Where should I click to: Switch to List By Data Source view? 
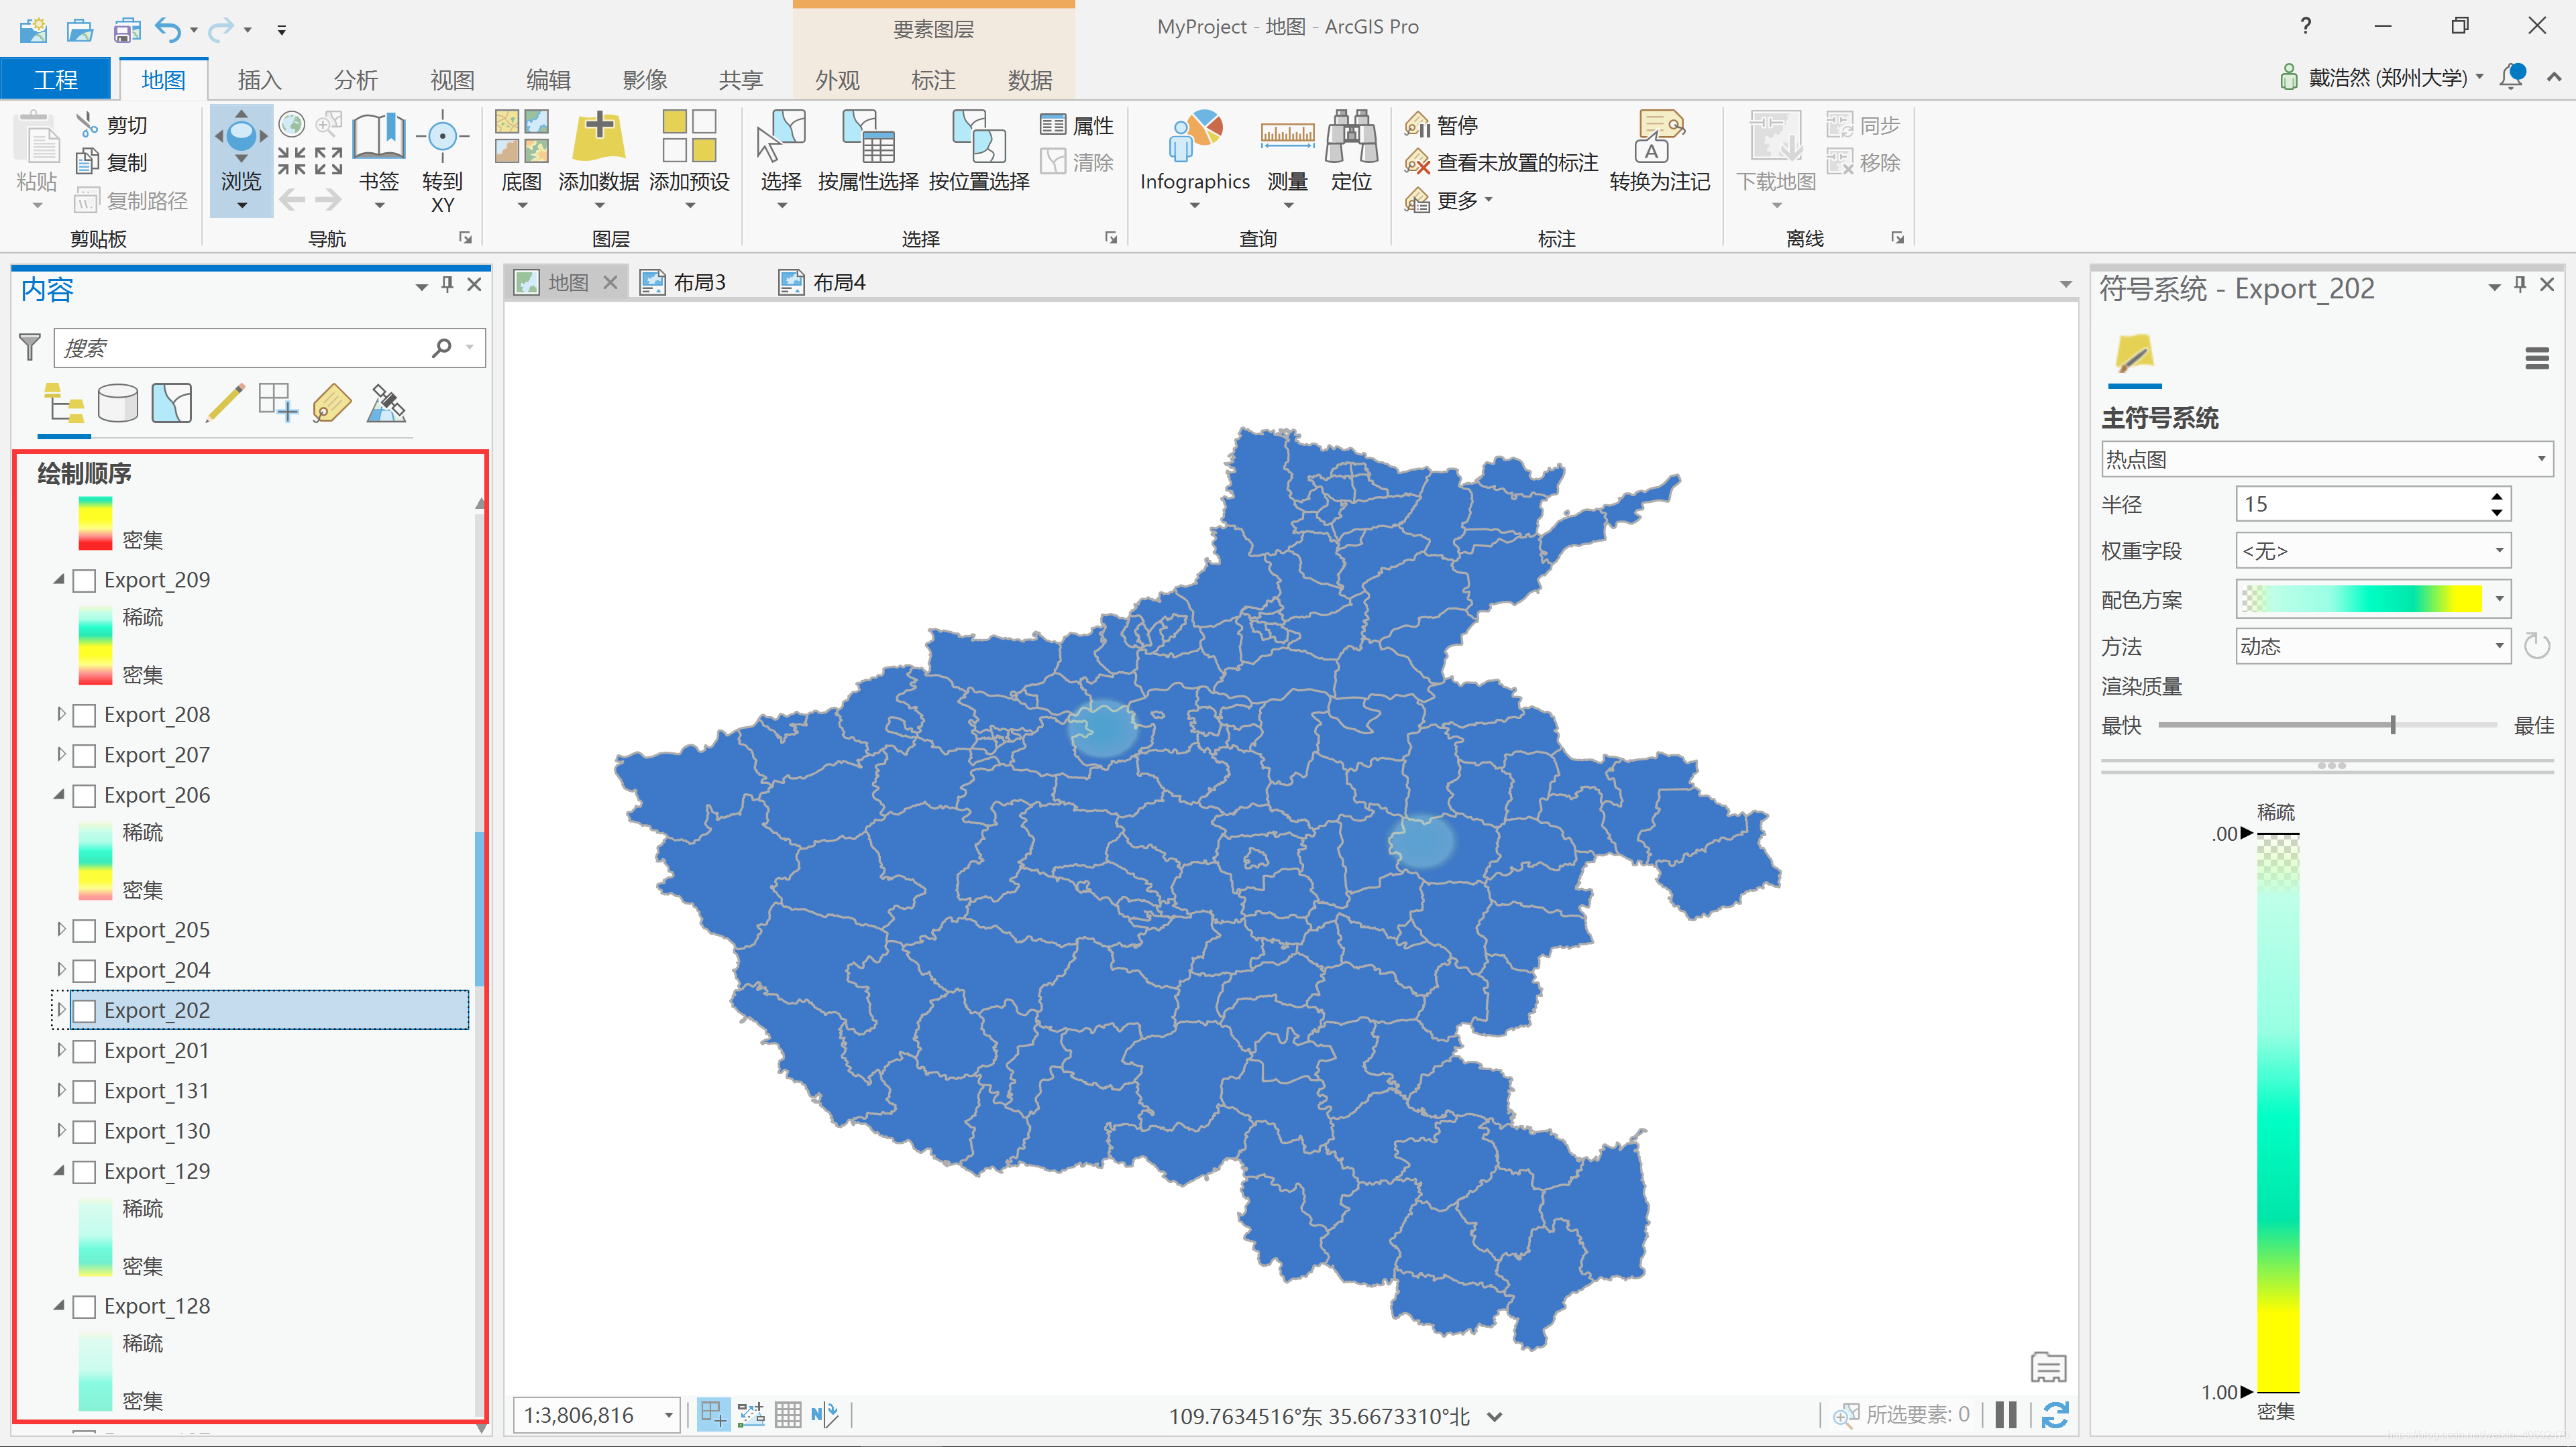pos(118,404)
